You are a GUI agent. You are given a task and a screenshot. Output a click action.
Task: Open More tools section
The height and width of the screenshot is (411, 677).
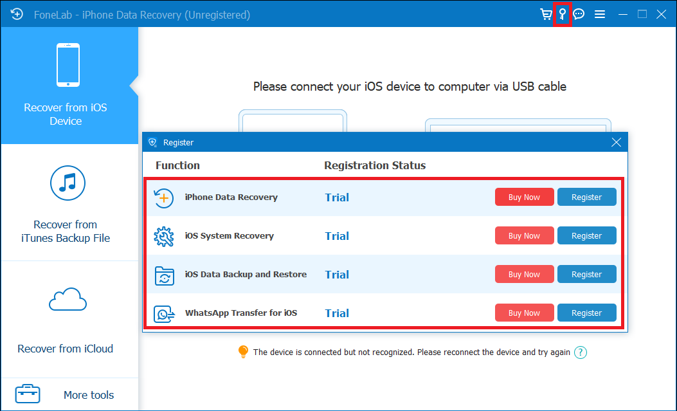point(69,394)
